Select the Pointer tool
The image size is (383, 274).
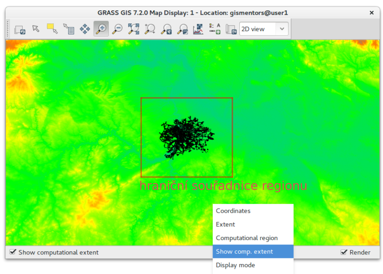pos(36,29)
